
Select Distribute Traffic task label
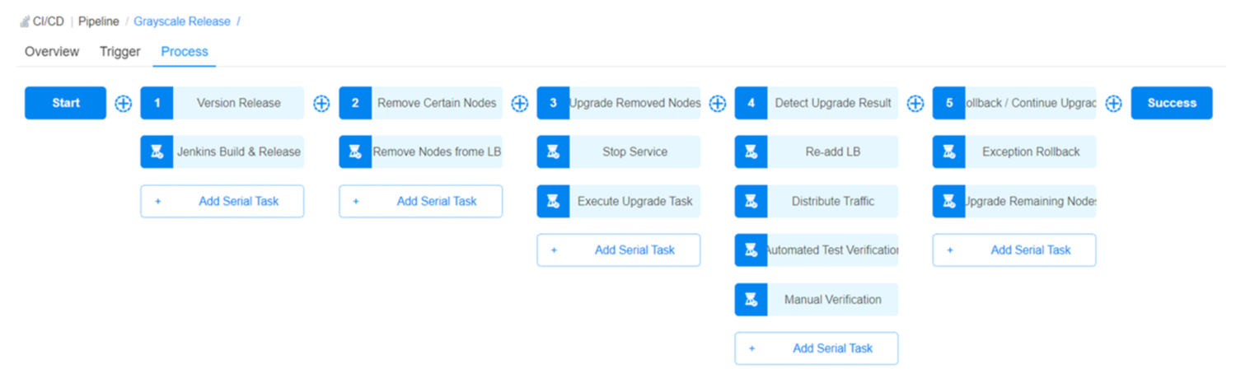(x=833, y=201)
